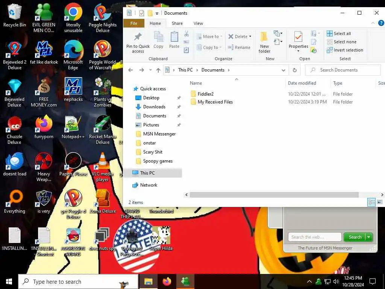Screen dimensions: 385x289
Task: Open AGGRESSIVE AVIANS desktop shortcut
Action: click(73, 242)
